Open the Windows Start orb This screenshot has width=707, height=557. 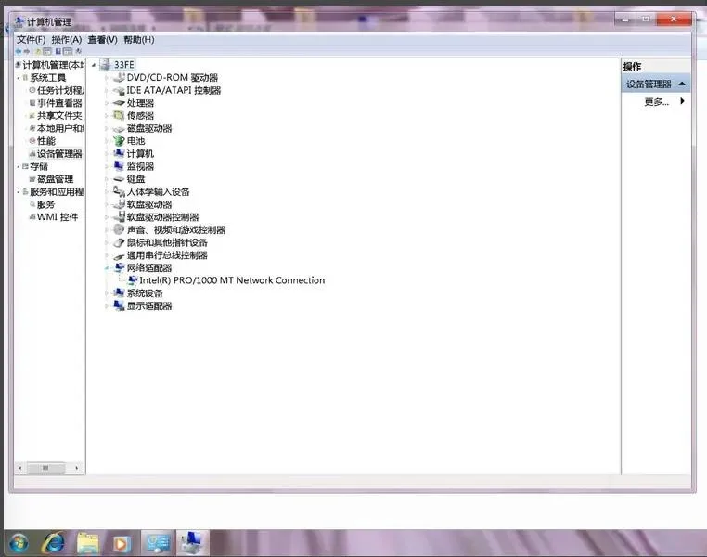click(19, 542)
